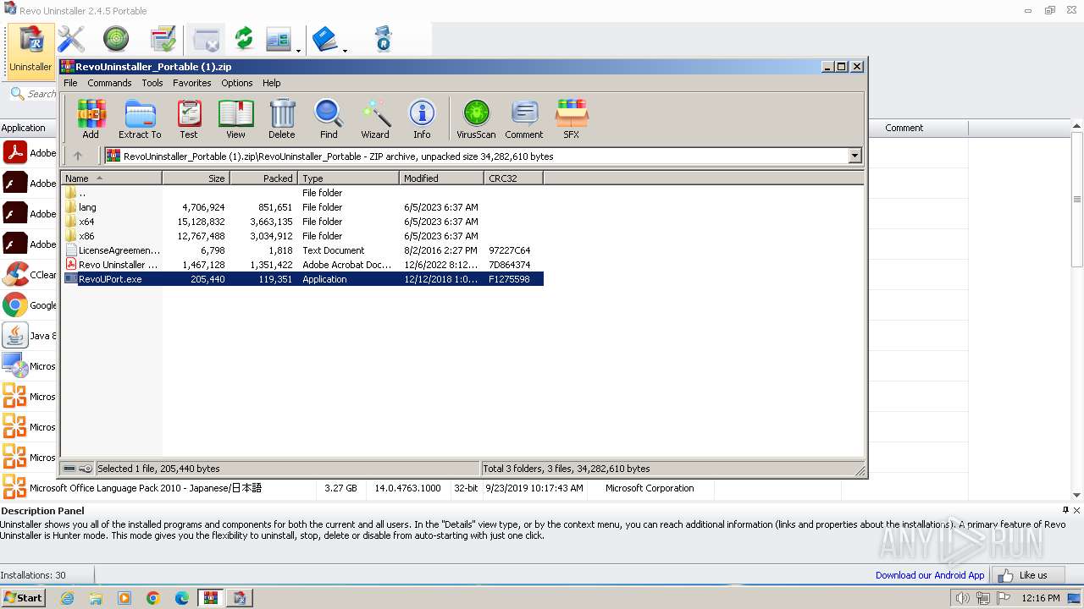
Task: Click the Revo Uninstaller Pro upgrade icon
Action: pyautogui.click(x=384, y=39)
